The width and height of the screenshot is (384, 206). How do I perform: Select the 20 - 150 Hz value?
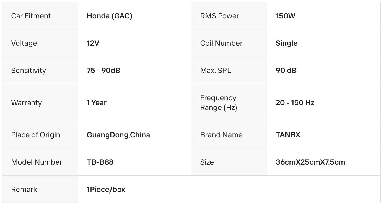point(295,103)
